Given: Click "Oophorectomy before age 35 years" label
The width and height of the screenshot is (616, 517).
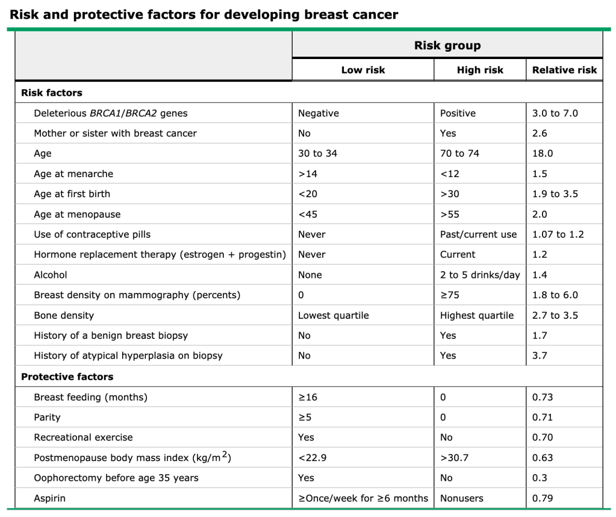Looking at the screenshot, I should (x=116, y=478).
